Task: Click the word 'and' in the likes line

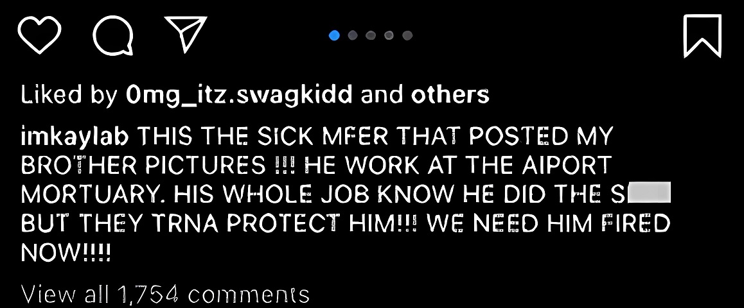Action: (x=382, y=95)
